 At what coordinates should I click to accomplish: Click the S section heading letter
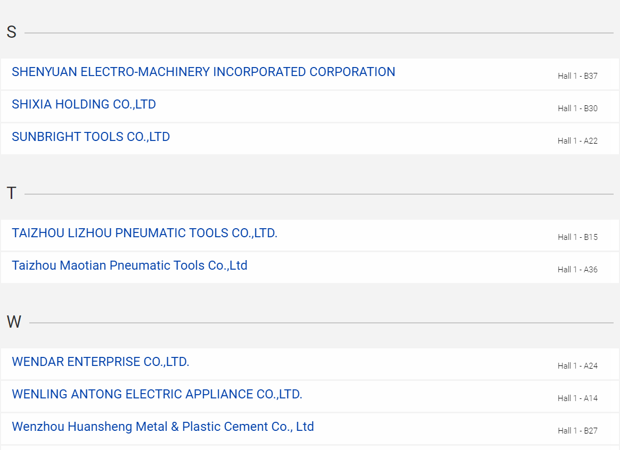(x=12, y=32)
